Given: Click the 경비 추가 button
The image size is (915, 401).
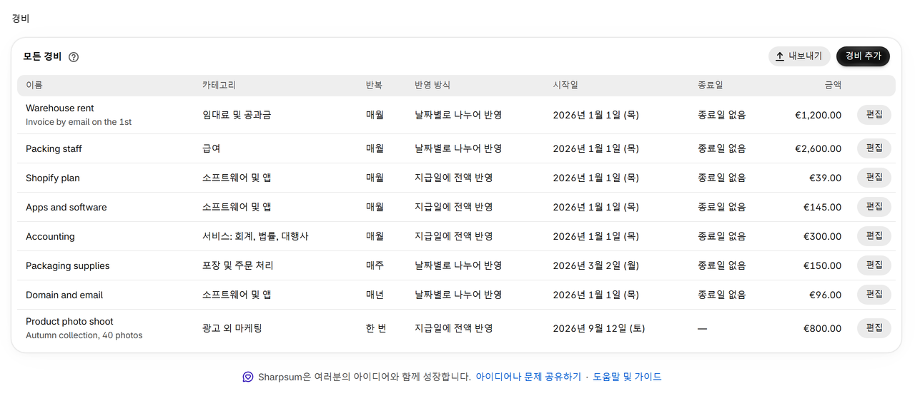Looking at the screenshot, I should 863,56.
